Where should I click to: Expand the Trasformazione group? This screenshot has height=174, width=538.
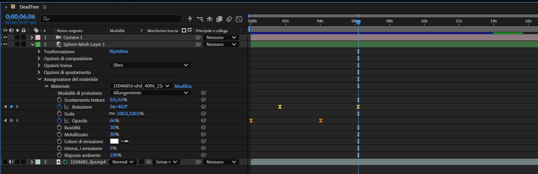pos(39,52)
